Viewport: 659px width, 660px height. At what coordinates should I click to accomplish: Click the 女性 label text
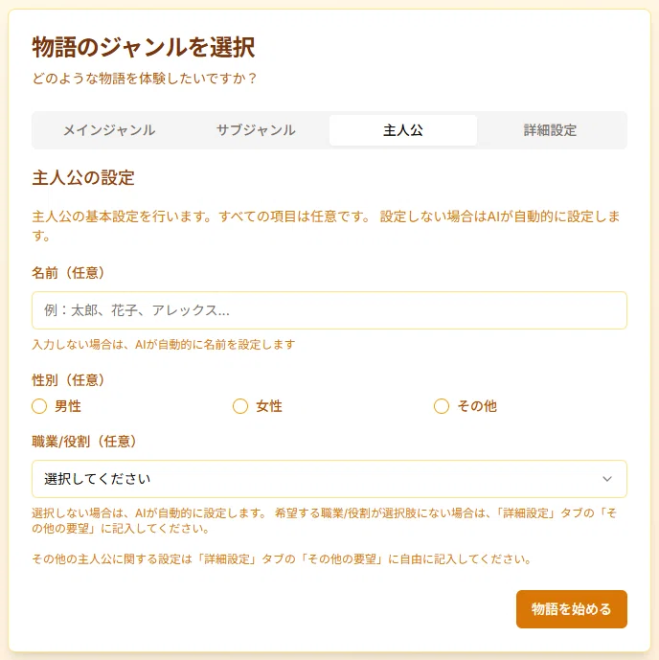269,406
